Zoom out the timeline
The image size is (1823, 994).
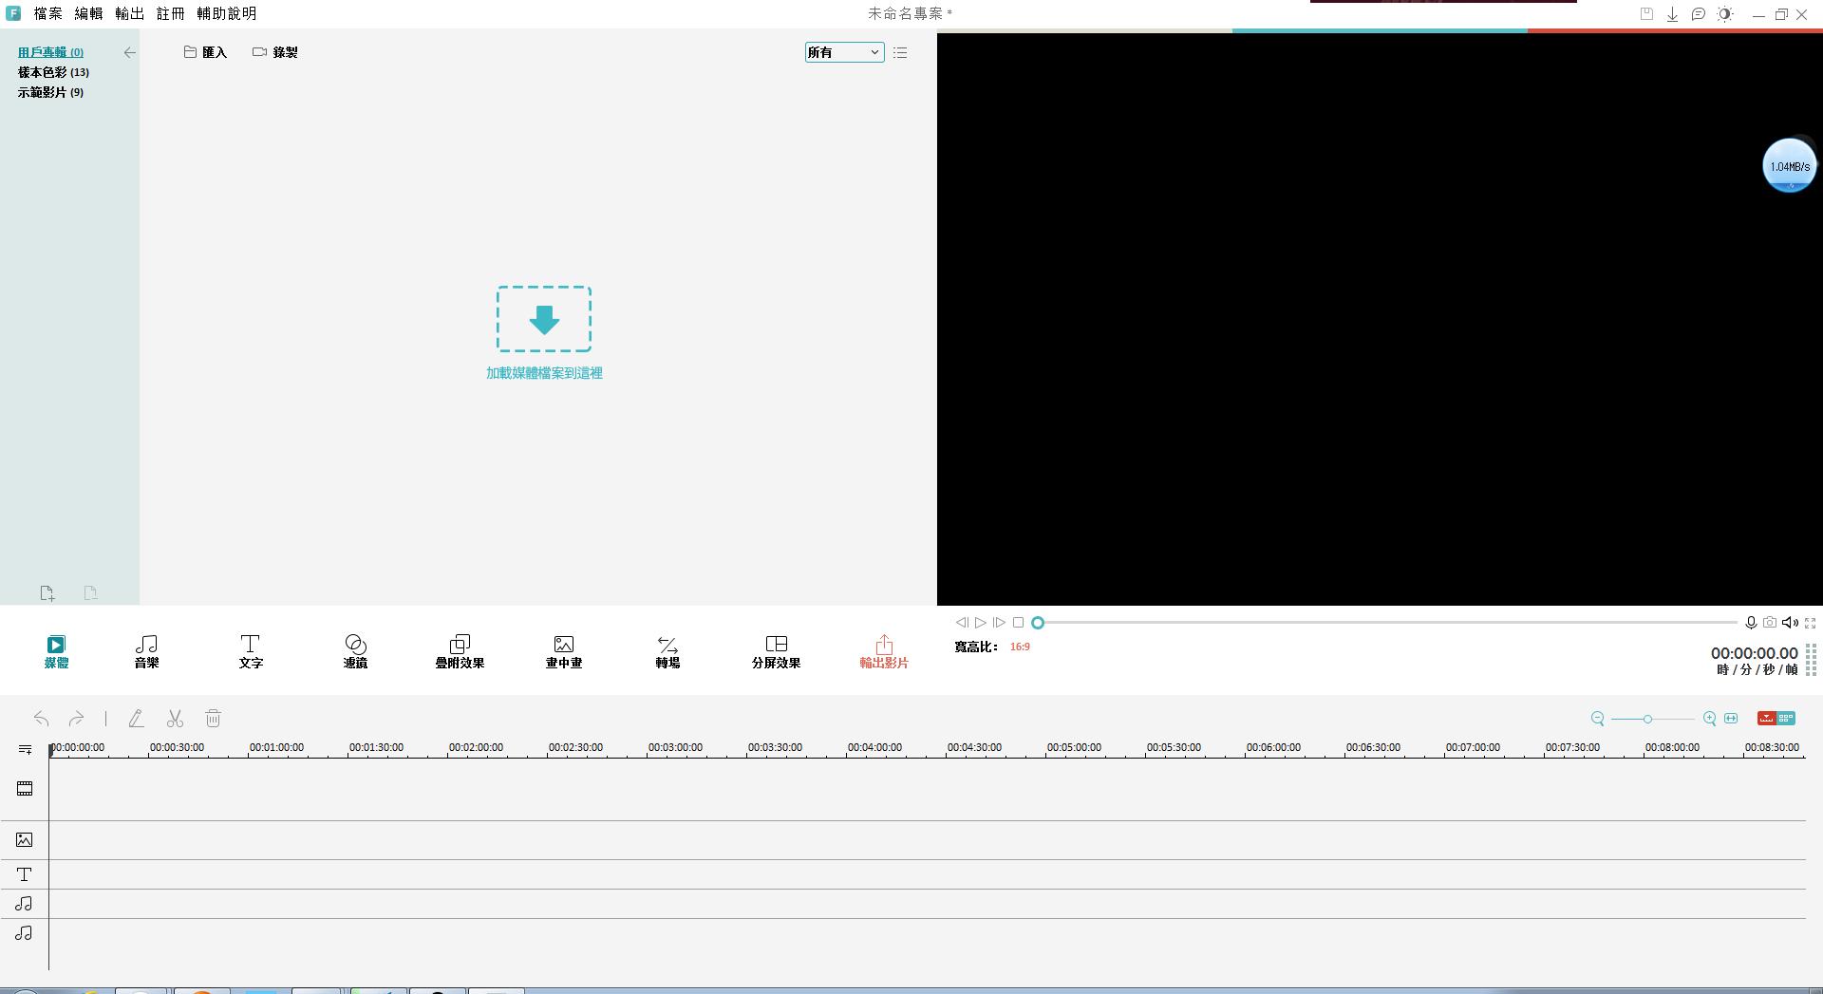click(x=1598, y=719)
